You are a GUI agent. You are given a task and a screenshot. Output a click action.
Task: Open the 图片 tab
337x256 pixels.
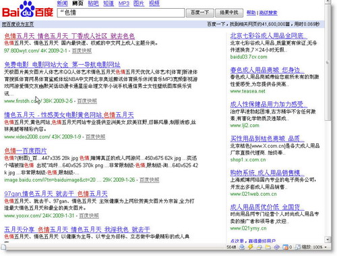point(139,3)
